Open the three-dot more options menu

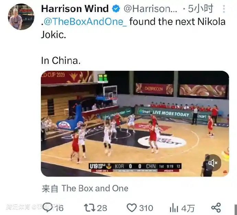pos(224,9)
